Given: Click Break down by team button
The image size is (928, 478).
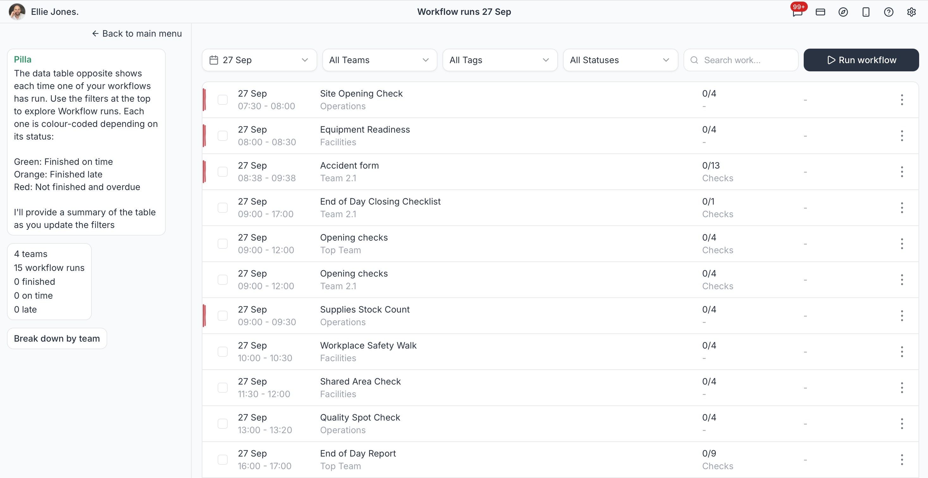Looking at the screenshot, I should [57, 338].
